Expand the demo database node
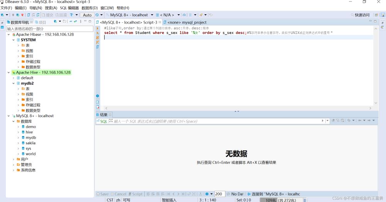Screen dimensions: 386x202 click(18, 127)
